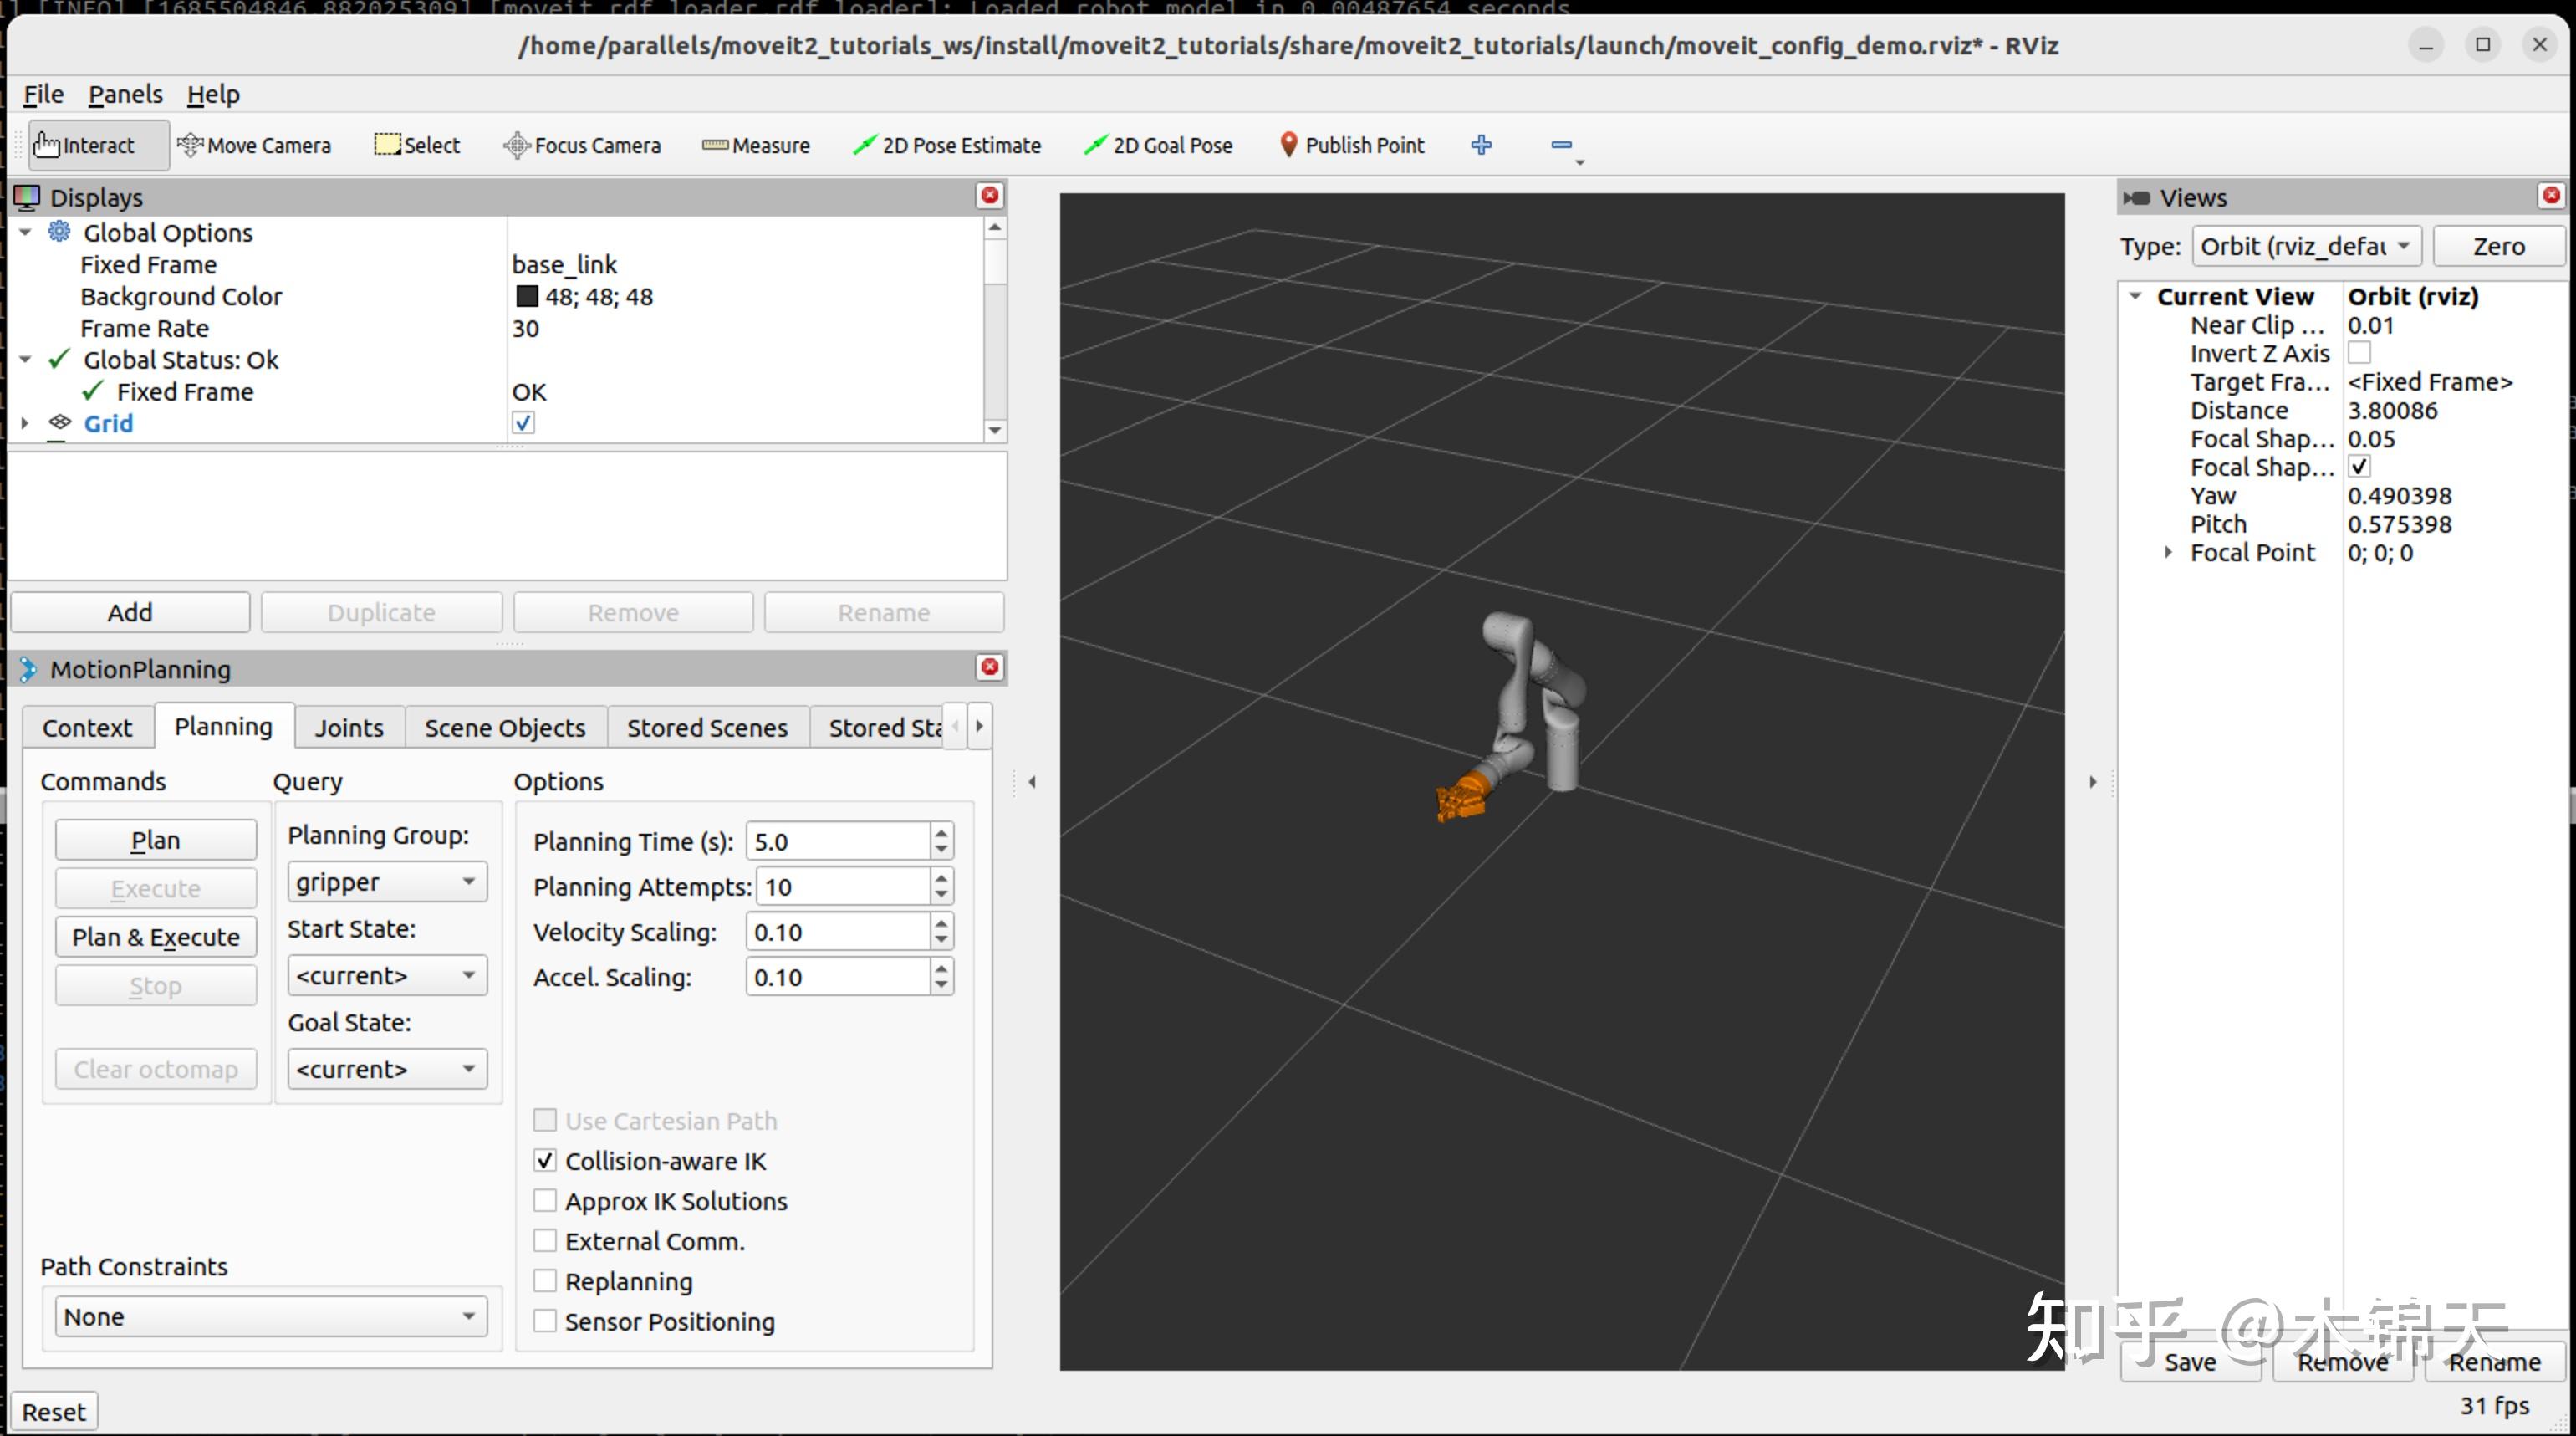Toggle Invert Z Axis in Views
Screen dimensions: 2576x1436
pyautogui.click(x=2362, y=352)
